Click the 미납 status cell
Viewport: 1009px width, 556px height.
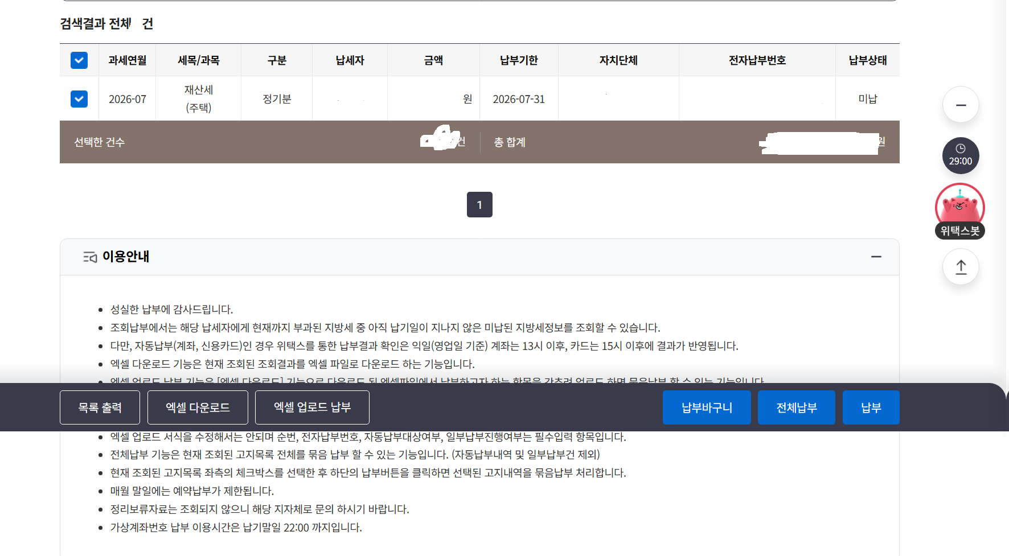(x=868, y=99)
